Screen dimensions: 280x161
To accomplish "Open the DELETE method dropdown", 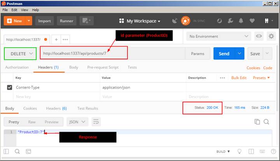I will tap(20, 54).
